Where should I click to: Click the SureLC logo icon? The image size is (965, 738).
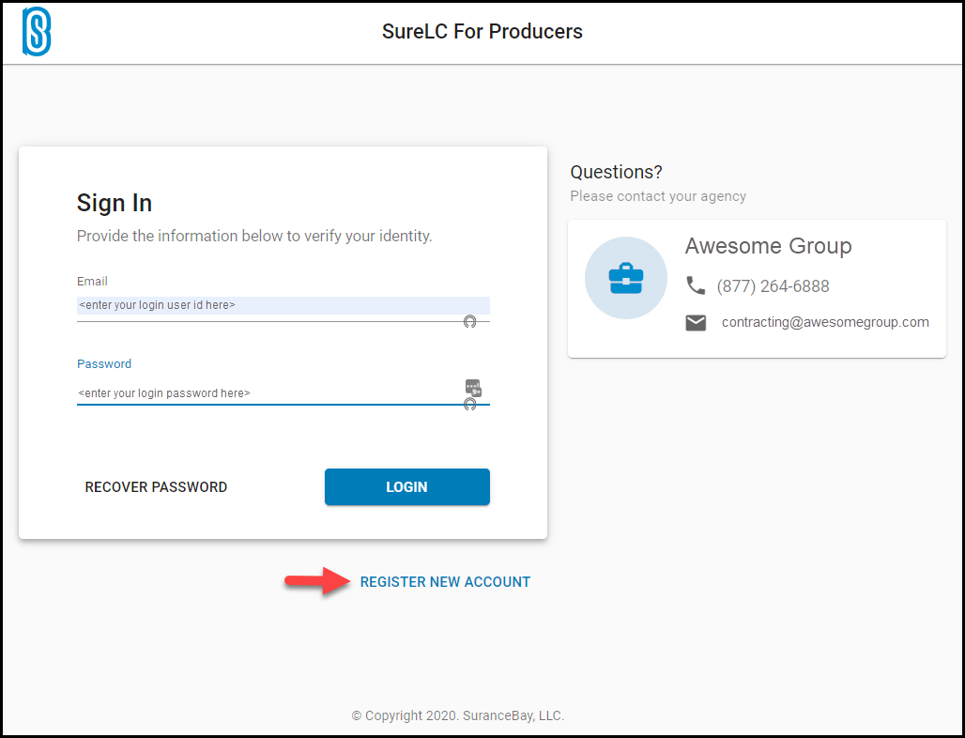37,31
